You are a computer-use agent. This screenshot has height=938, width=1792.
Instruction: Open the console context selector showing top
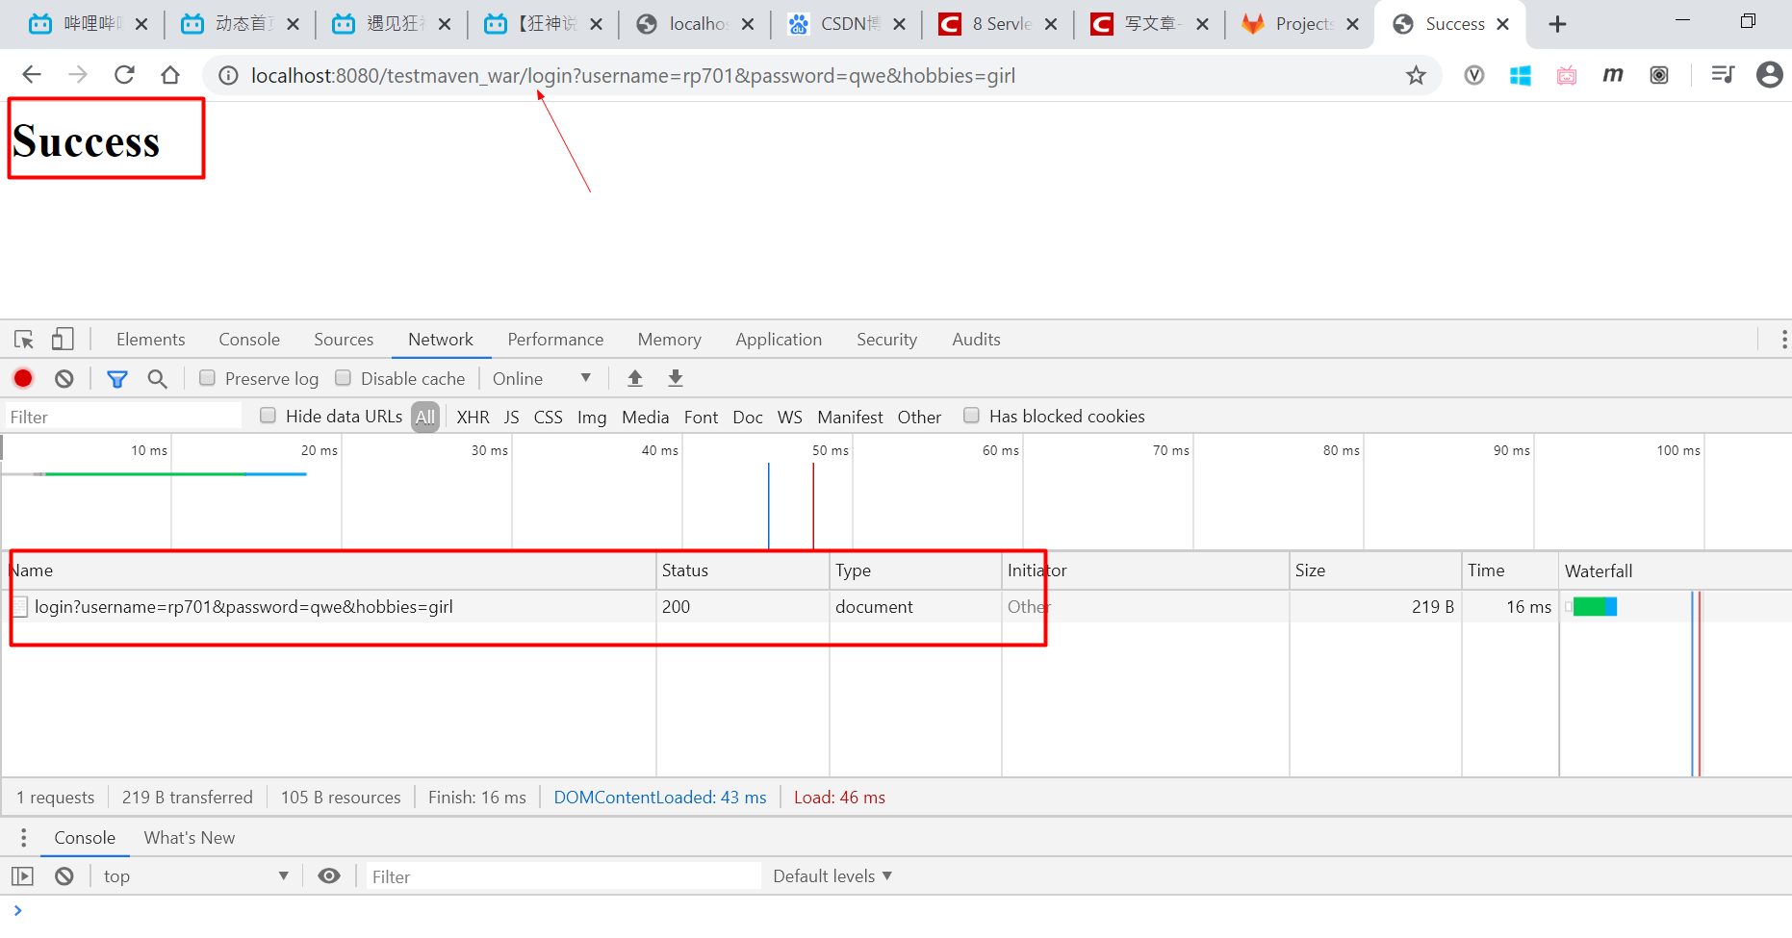click(192, 875)
